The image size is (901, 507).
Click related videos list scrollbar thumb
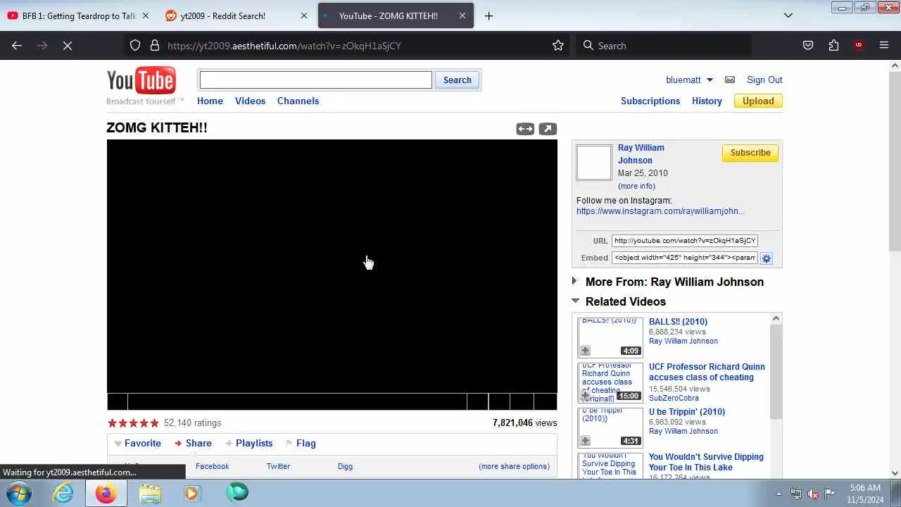[776, 371]
